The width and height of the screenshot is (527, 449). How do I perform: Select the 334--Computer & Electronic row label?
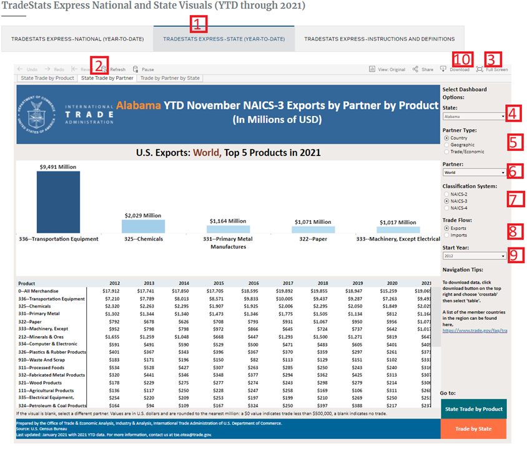coord(47,344)
